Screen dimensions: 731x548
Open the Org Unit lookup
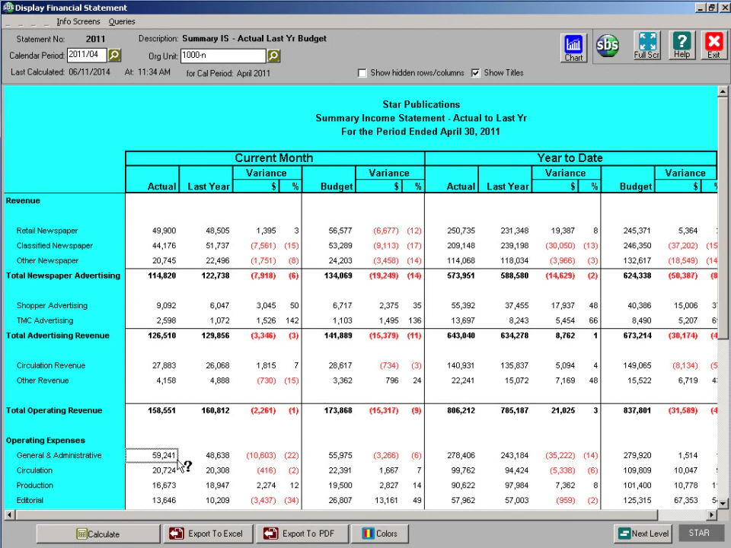click(x=273, y=55)
